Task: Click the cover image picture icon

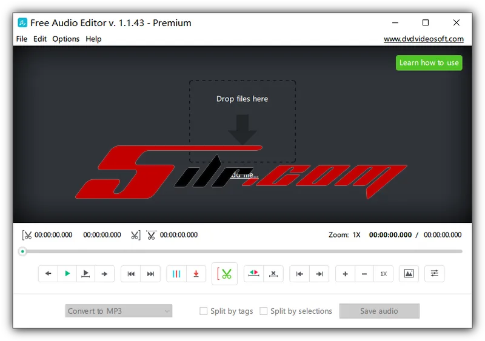Action: click(409, 274)
